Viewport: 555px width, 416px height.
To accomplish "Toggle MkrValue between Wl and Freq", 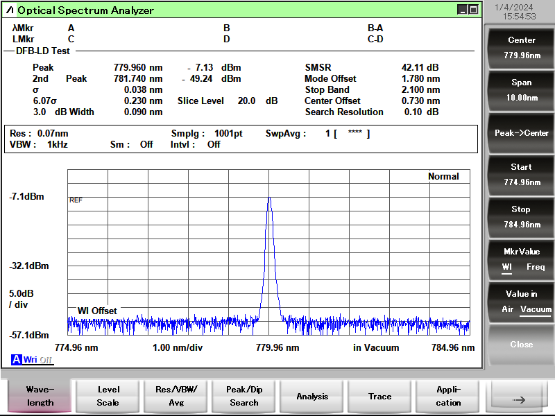I will (521, 259).
